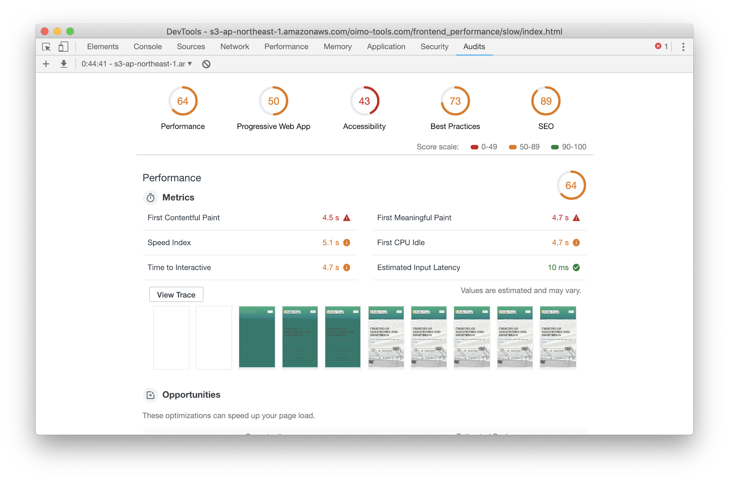729x482 pixels.
Task: Click the red 0-49 score scale swatch
Action: click(475, 147)
